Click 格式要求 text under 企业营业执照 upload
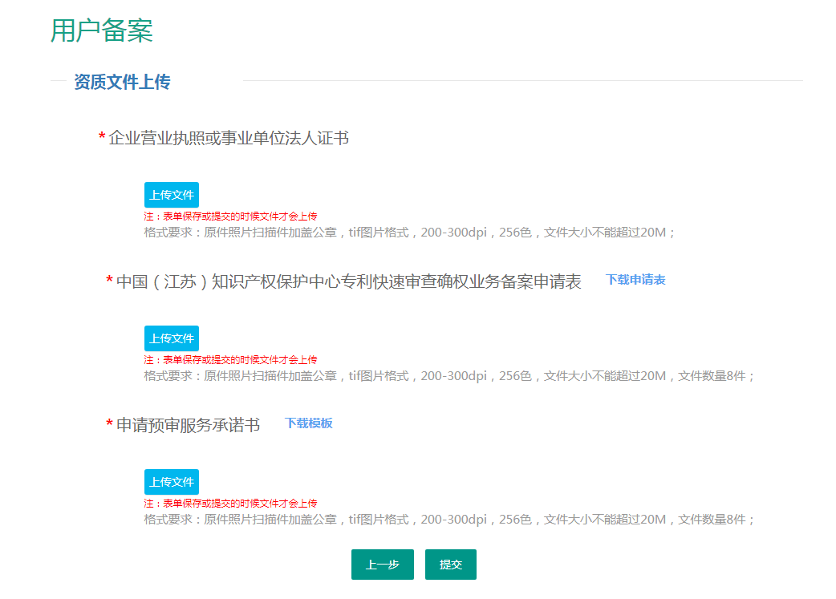 [410, 233]
